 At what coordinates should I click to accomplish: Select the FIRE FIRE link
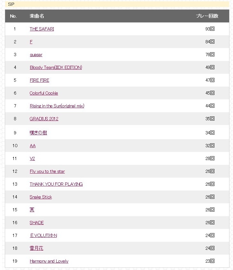click(x=39, y=80)
